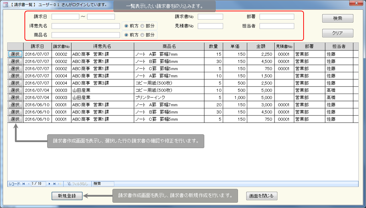Click the 担当者 filter input field

pyautogui.click(x=277, y=26)
